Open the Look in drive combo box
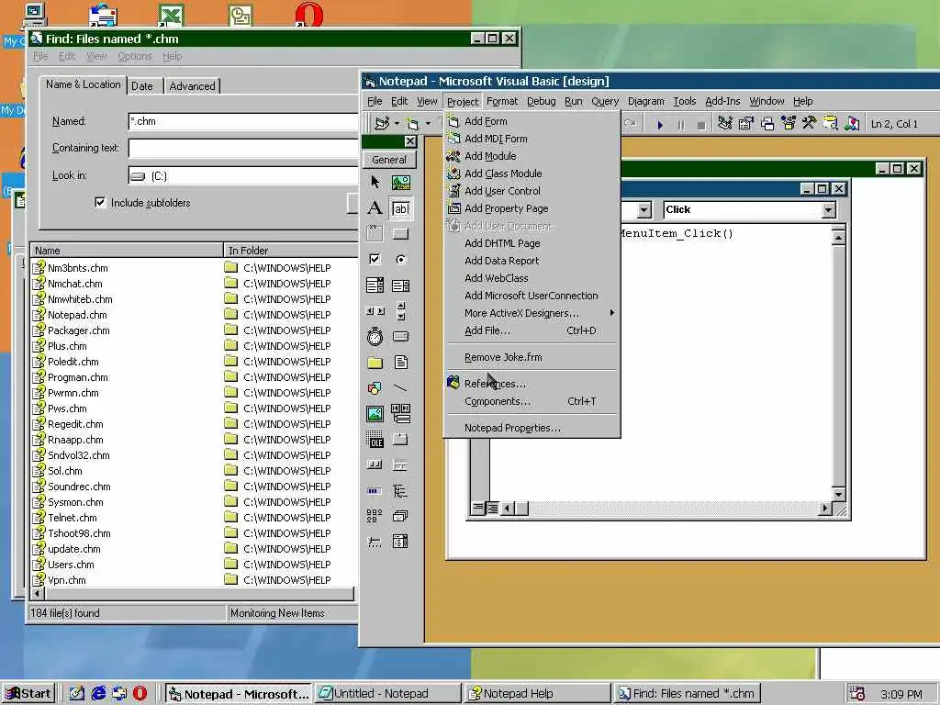 pos(242,176)
